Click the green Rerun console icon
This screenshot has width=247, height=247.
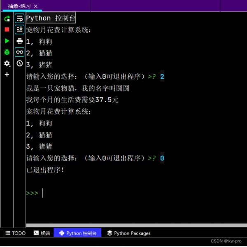(7, 19)
